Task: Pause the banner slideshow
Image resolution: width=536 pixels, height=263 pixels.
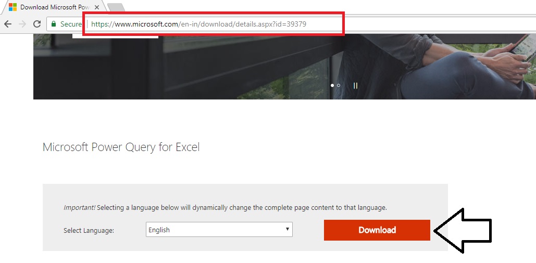Action: [355, 86]
